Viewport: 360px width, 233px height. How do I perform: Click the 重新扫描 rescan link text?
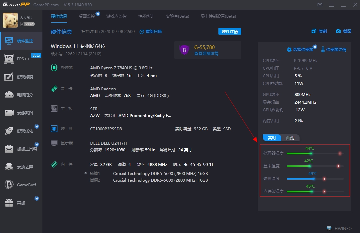point(154,32)
